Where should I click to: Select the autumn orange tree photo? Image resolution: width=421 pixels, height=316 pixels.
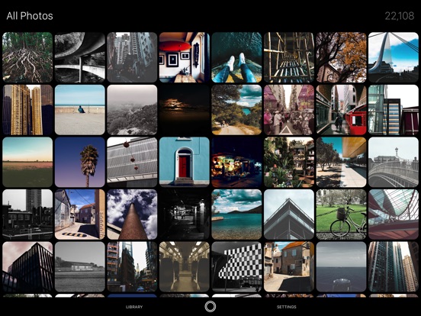341,57
